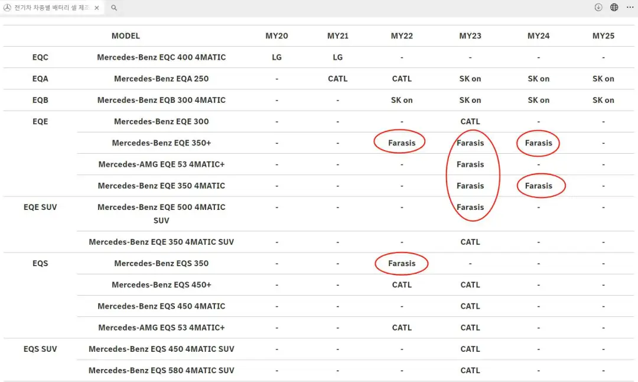Close the battery cell manufacturer tab
This screenshot has height=382, width=638.
point(96,8)
